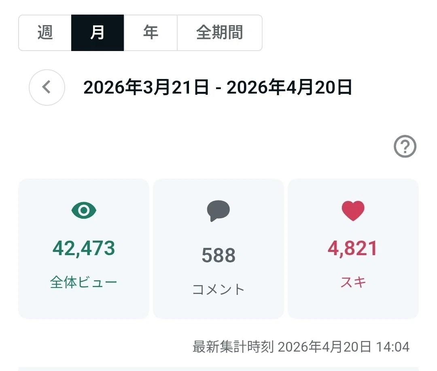Click the red heart like icon
Screen dimensions: 437x371
pos(353,211)
